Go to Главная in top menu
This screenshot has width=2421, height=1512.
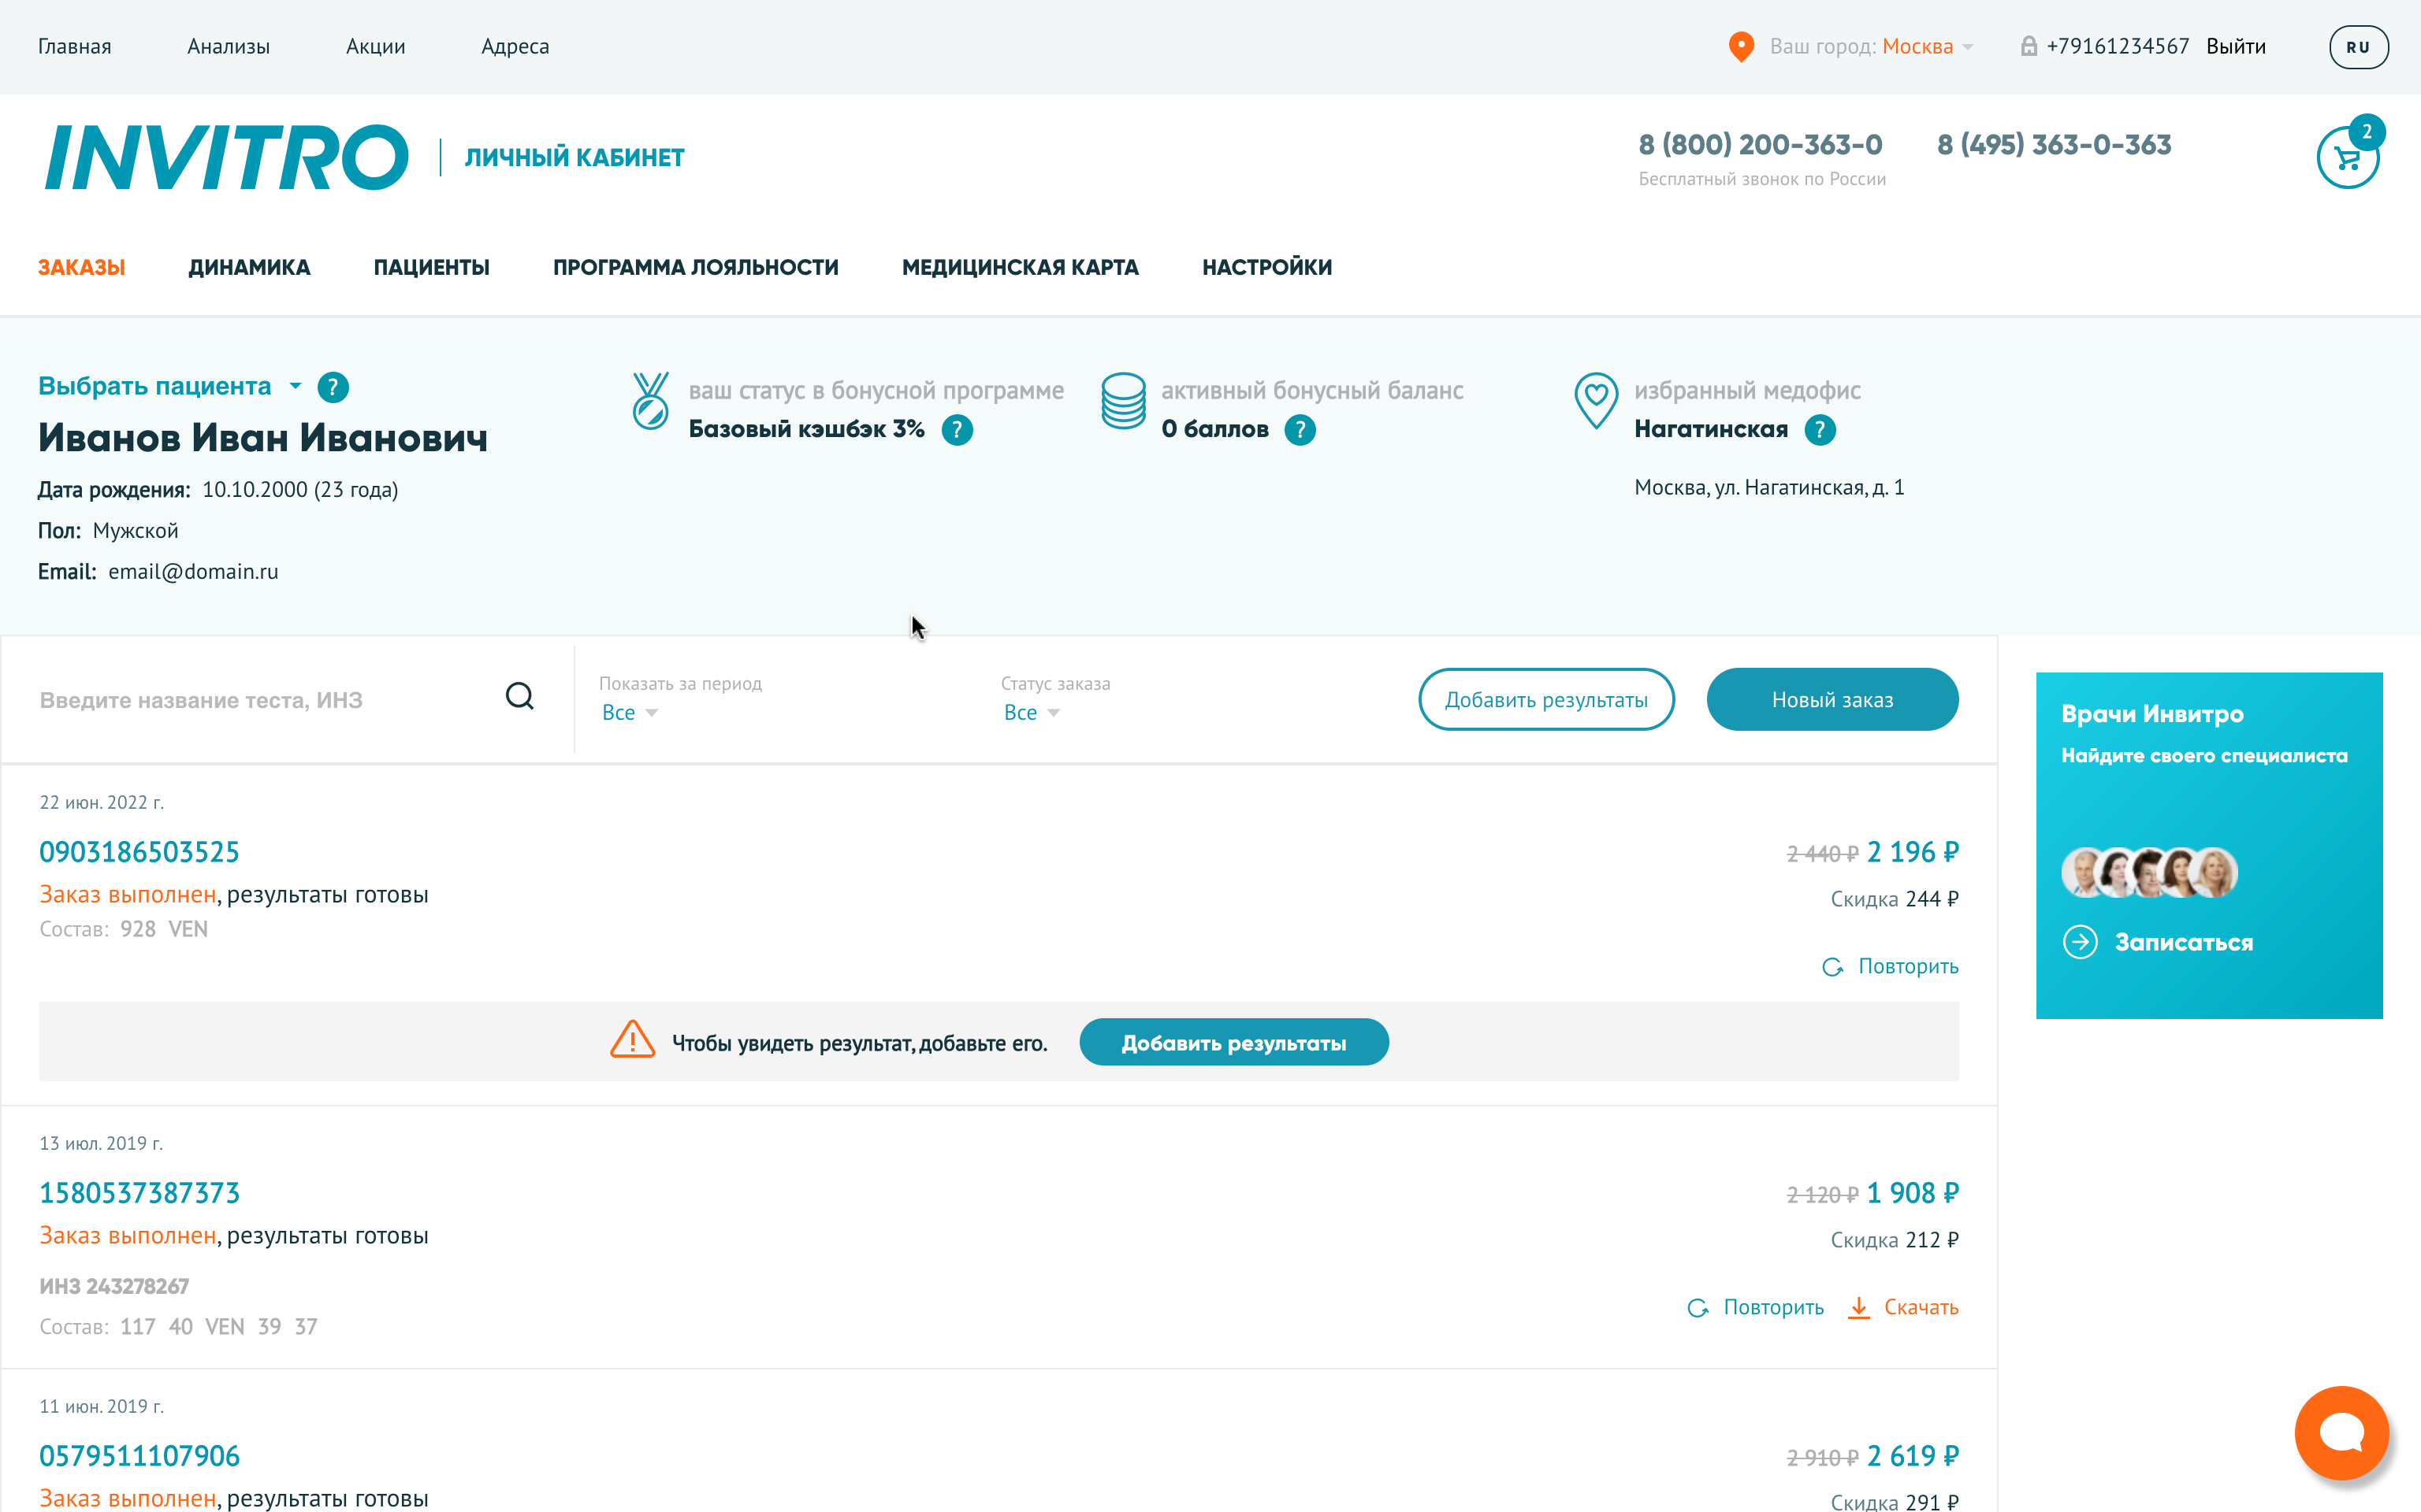[x=75, y=47]
